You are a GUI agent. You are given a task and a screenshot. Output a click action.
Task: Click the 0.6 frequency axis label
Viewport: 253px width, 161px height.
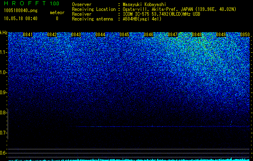click(3, 153)
